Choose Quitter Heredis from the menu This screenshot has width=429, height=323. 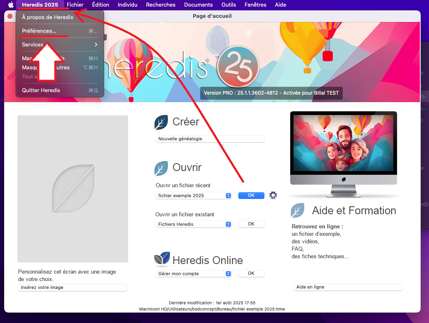click(x=41, y=90)
